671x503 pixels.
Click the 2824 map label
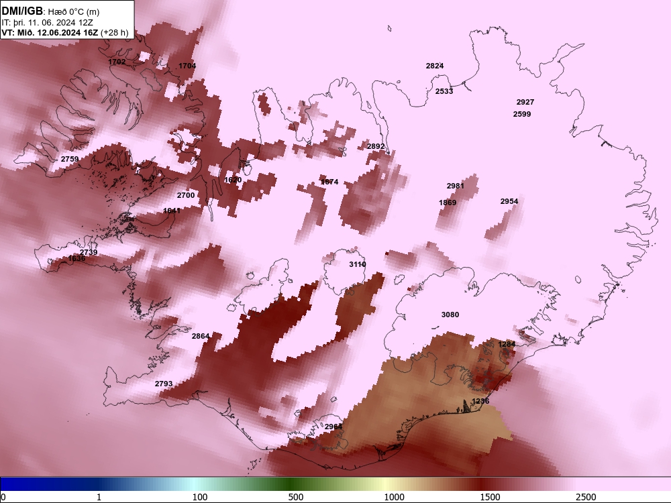435,66
